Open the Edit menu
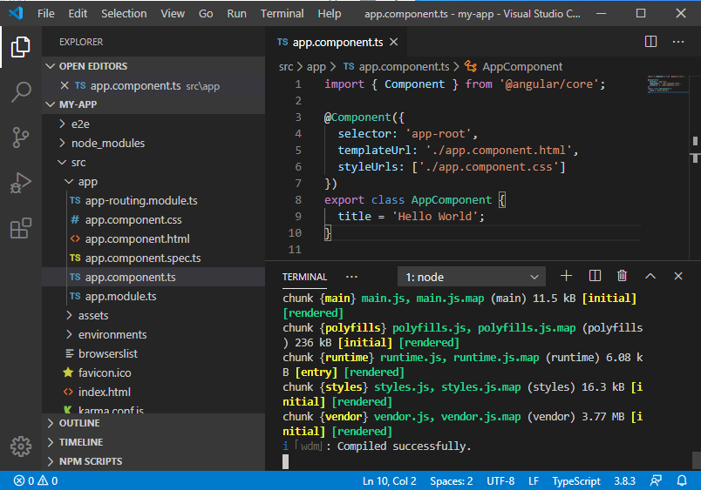701x490 pixels. pyautogui.click(x=78, y=13)
